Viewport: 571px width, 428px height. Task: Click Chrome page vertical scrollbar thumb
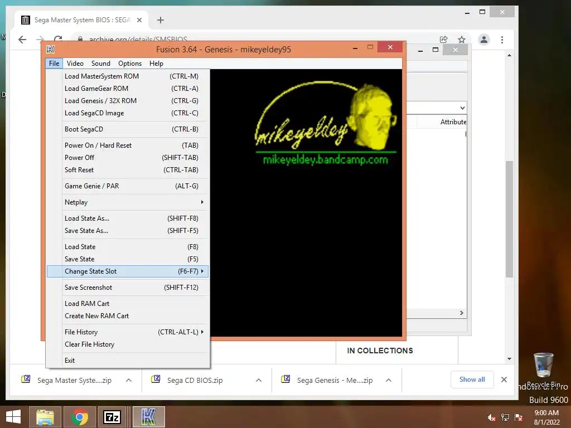(509, 219)
